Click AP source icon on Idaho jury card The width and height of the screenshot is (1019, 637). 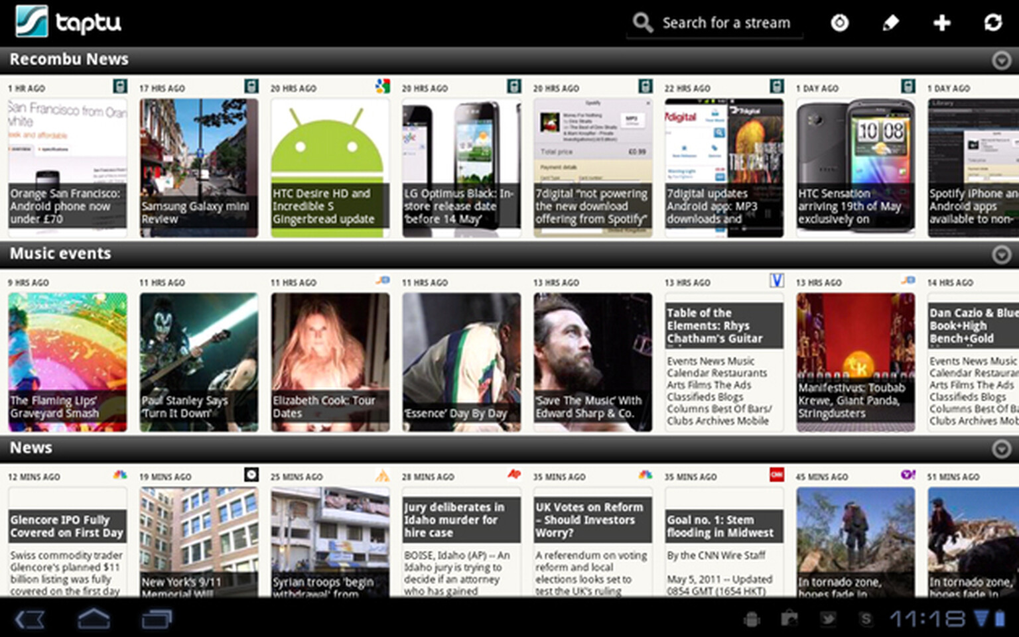point(513,474)
